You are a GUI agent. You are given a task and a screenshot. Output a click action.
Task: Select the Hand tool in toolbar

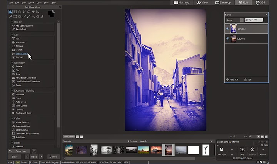(x=11, y=12)
